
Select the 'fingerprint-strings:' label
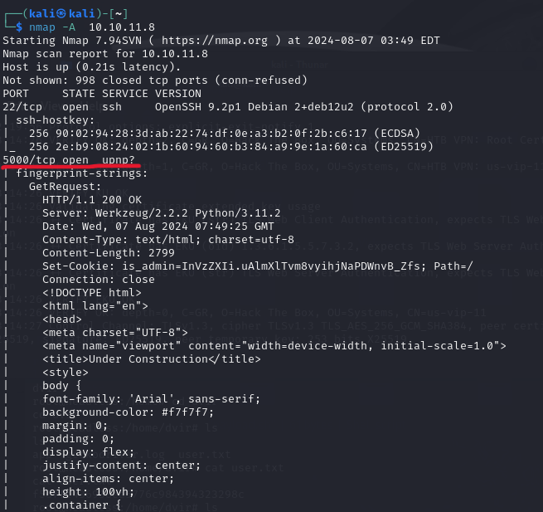[x=82, y=173]
